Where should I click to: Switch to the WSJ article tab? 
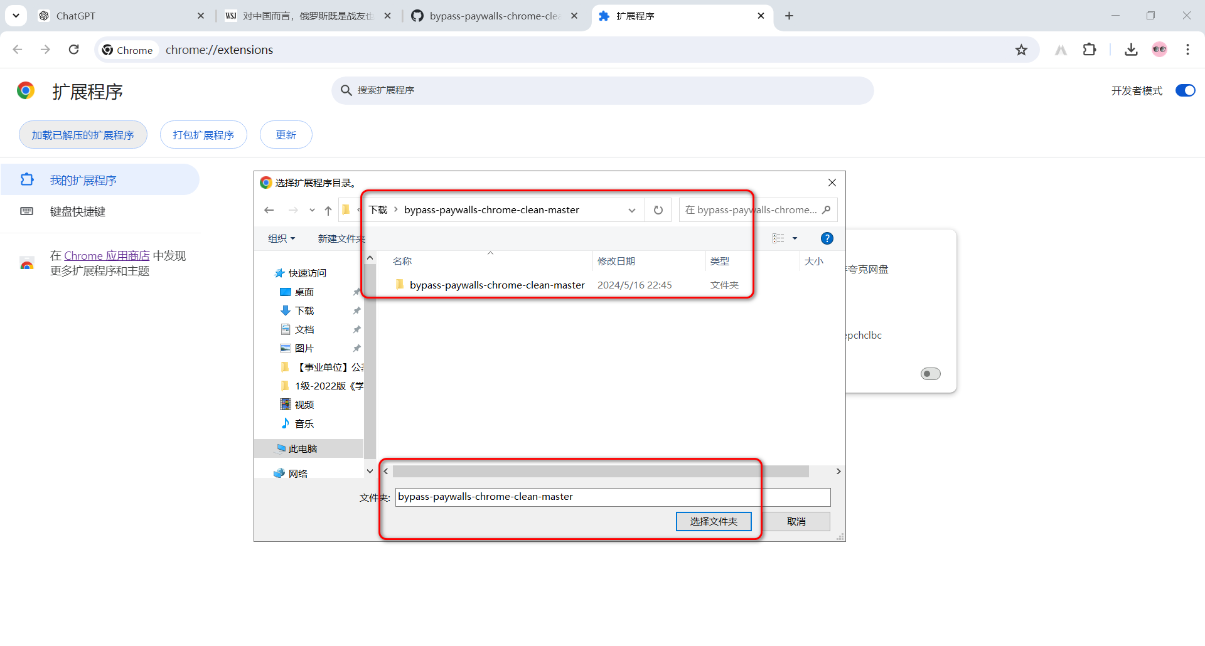pyautogui.click(x=308, y=16)
